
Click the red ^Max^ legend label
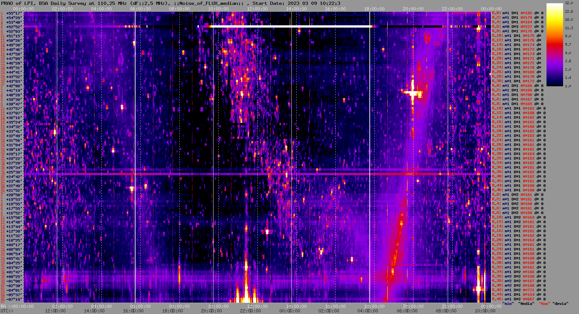click(544, 304)
